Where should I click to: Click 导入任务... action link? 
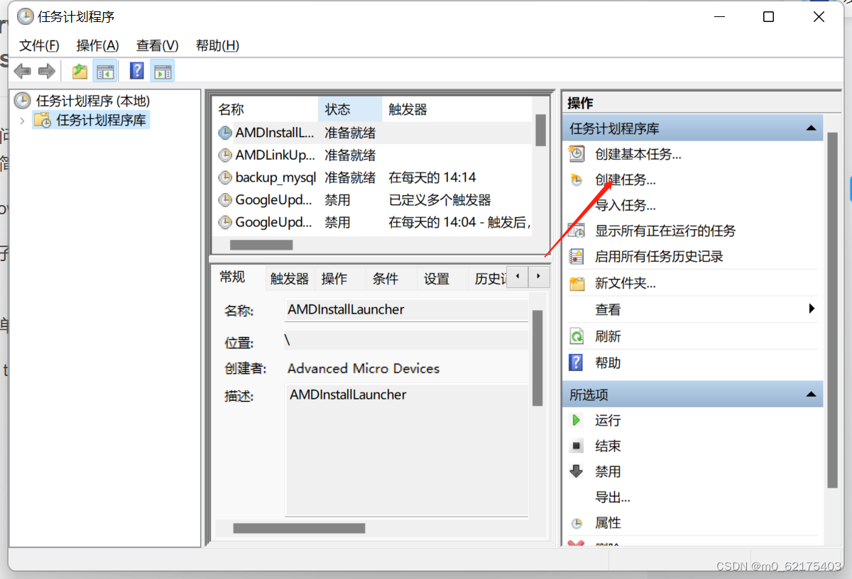[x=626, y=206]
